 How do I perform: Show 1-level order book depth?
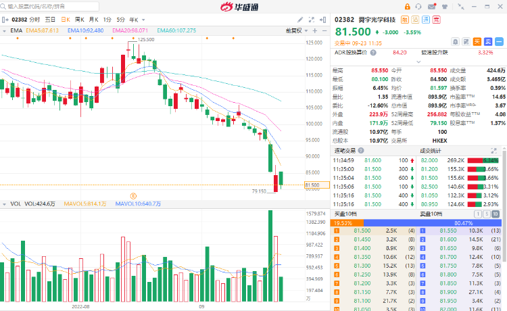click(477, 214)
